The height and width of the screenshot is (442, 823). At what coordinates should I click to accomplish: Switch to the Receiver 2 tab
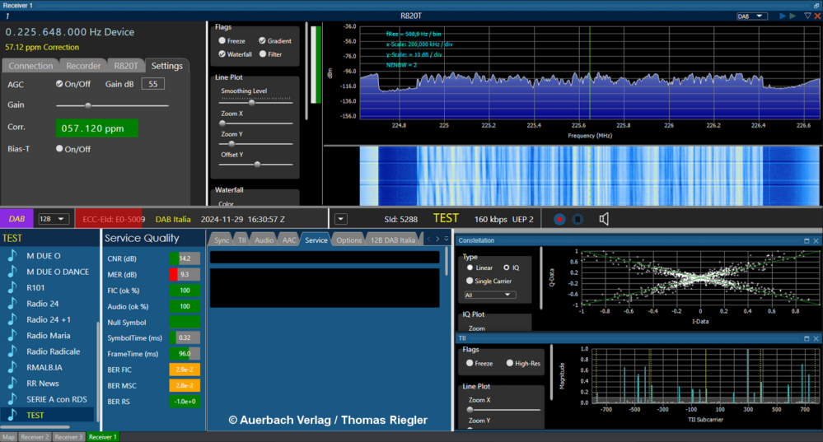pos(35,437)
